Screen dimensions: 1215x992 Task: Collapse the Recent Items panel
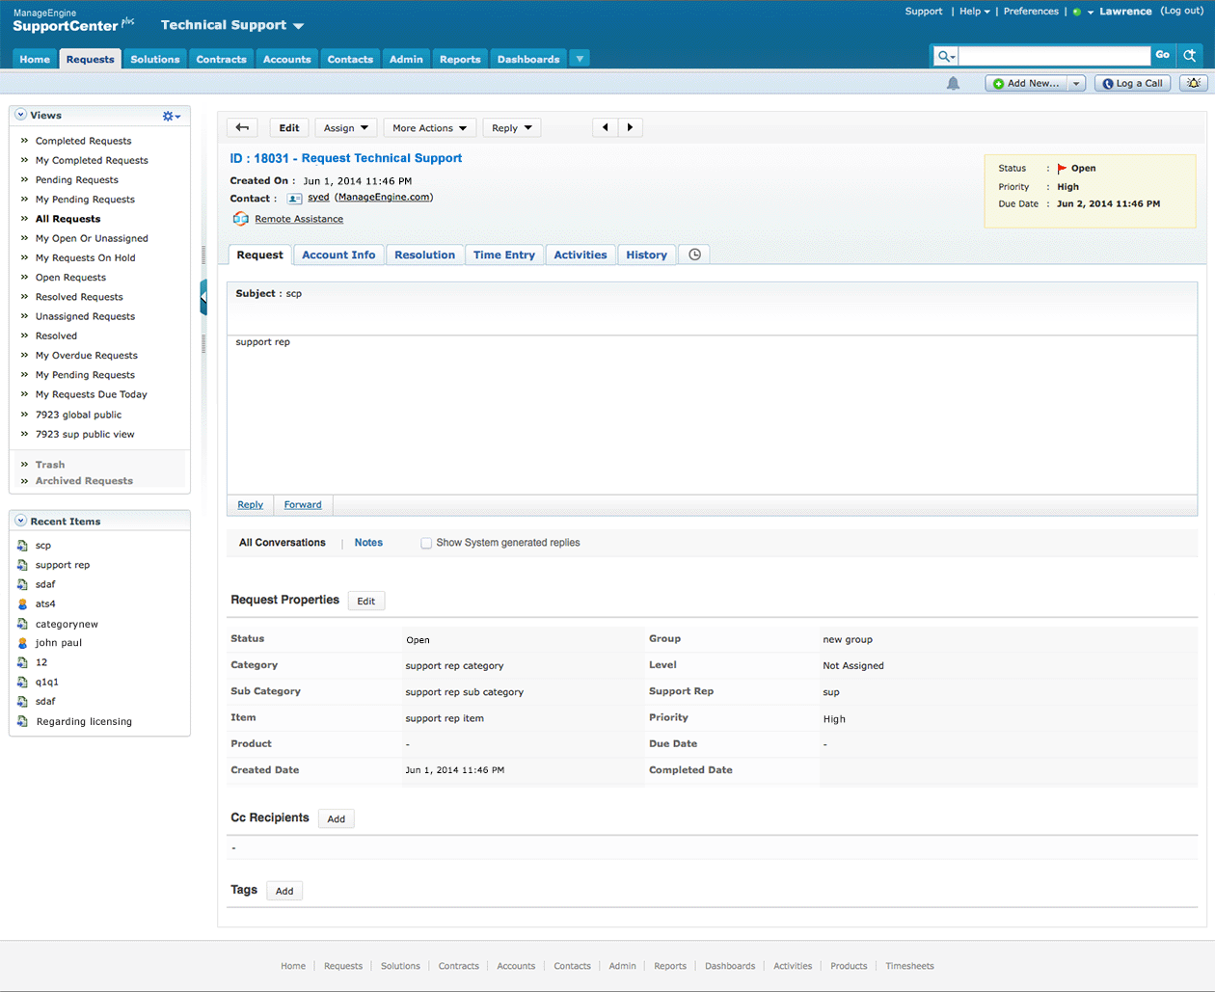click(20, 521)
